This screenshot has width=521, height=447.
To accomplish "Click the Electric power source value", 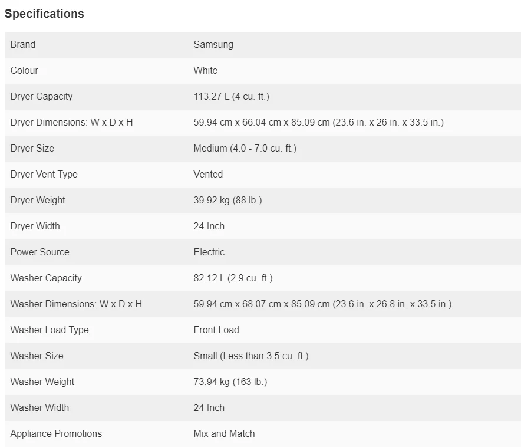I will [x=209, y=252].
